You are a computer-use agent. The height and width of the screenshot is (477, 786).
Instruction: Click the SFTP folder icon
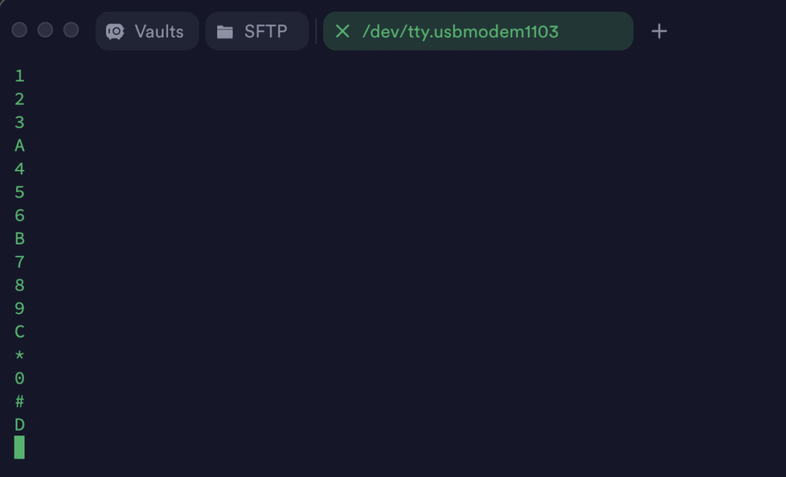225,31
